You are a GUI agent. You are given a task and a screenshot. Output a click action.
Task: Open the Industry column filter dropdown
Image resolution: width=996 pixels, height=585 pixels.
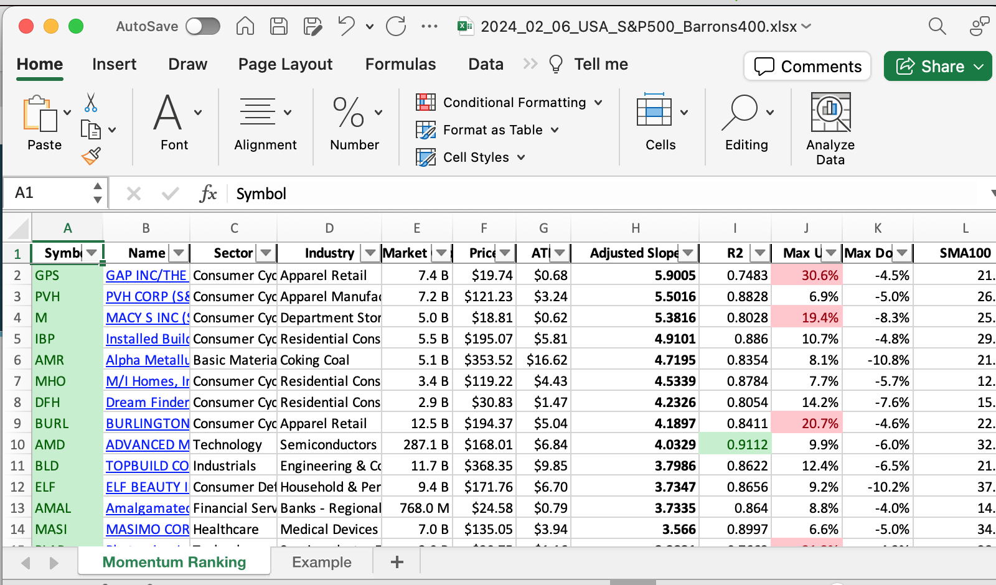point(370,253)
